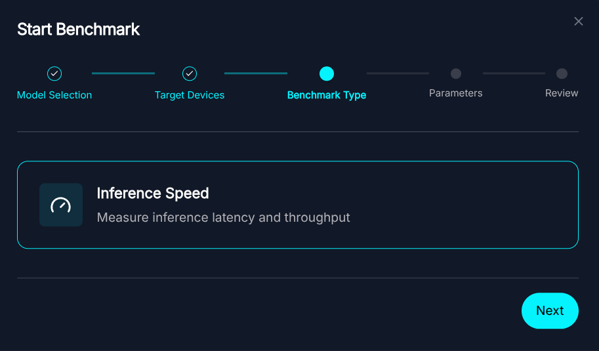Click the speedometer icon for Inference Speed
599x351 pixels.
click(x=61, y=205)
